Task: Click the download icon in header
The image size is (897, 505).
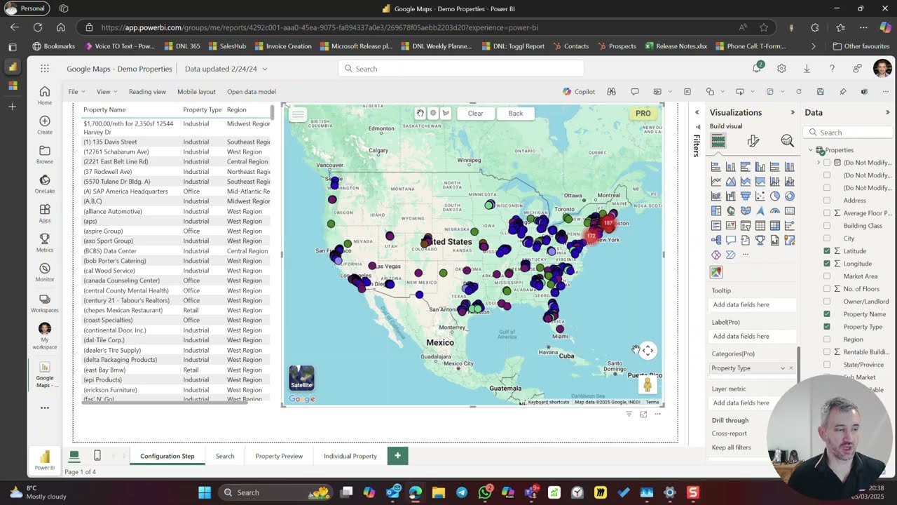Action: pyautogui.click(x=807, y=69)
